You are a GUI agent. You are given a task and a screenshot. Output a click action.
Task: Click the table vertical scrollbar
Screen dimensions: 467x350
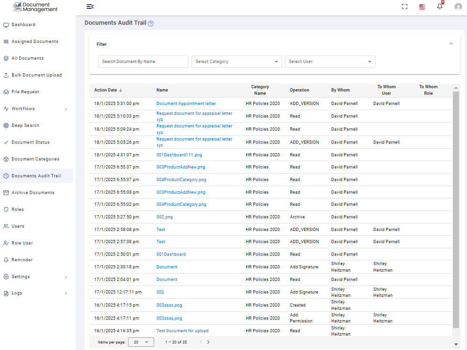(x=456, y=210)
